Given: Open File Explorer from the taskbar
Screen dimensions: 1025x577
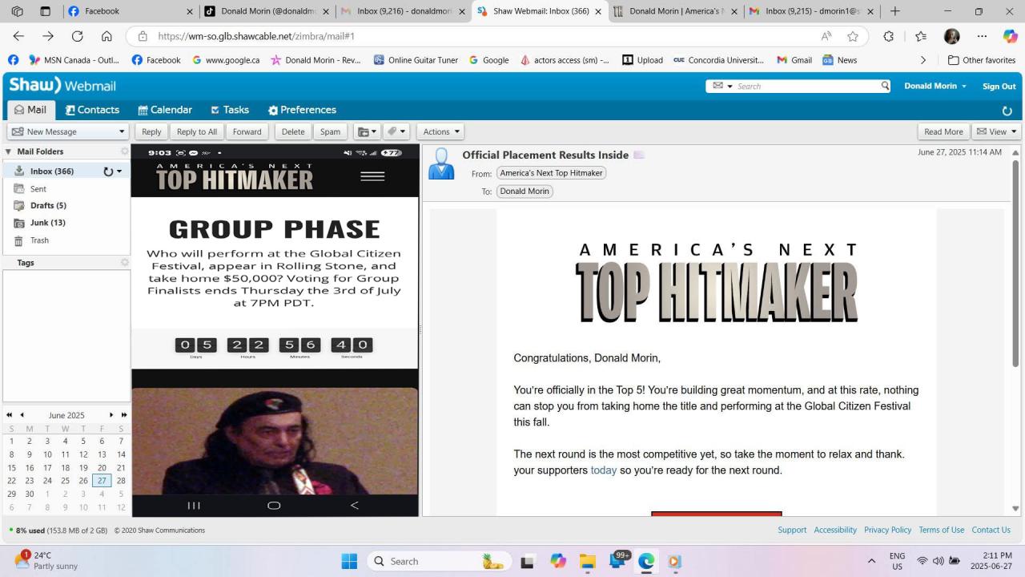Looking at the screenshot, I should pos(587,561).
